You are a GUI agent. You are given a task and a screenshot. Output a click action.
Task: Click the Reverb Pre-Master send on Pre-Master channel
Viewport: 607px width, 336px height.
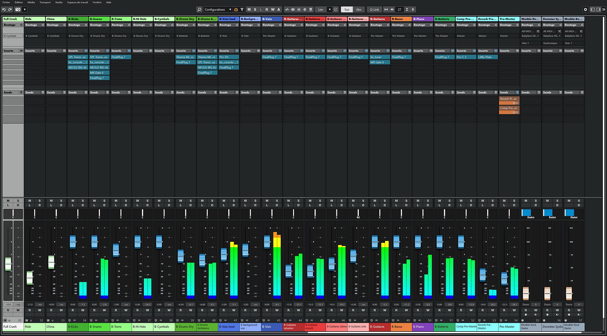pos(509,100)
